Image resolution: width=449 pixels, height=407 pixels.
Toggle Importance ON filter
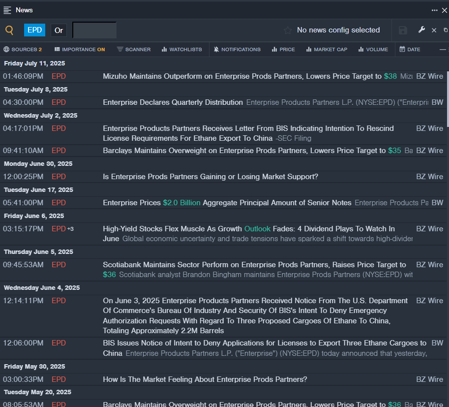click(80, 49)
